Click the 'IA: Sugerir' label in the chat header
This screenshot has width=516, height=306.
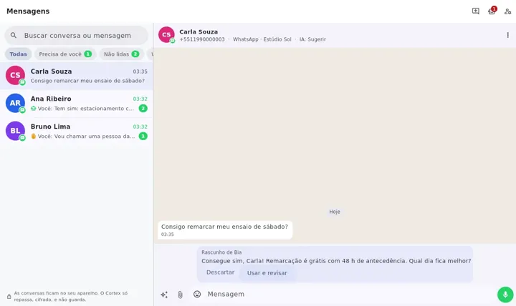pos(312,39)
